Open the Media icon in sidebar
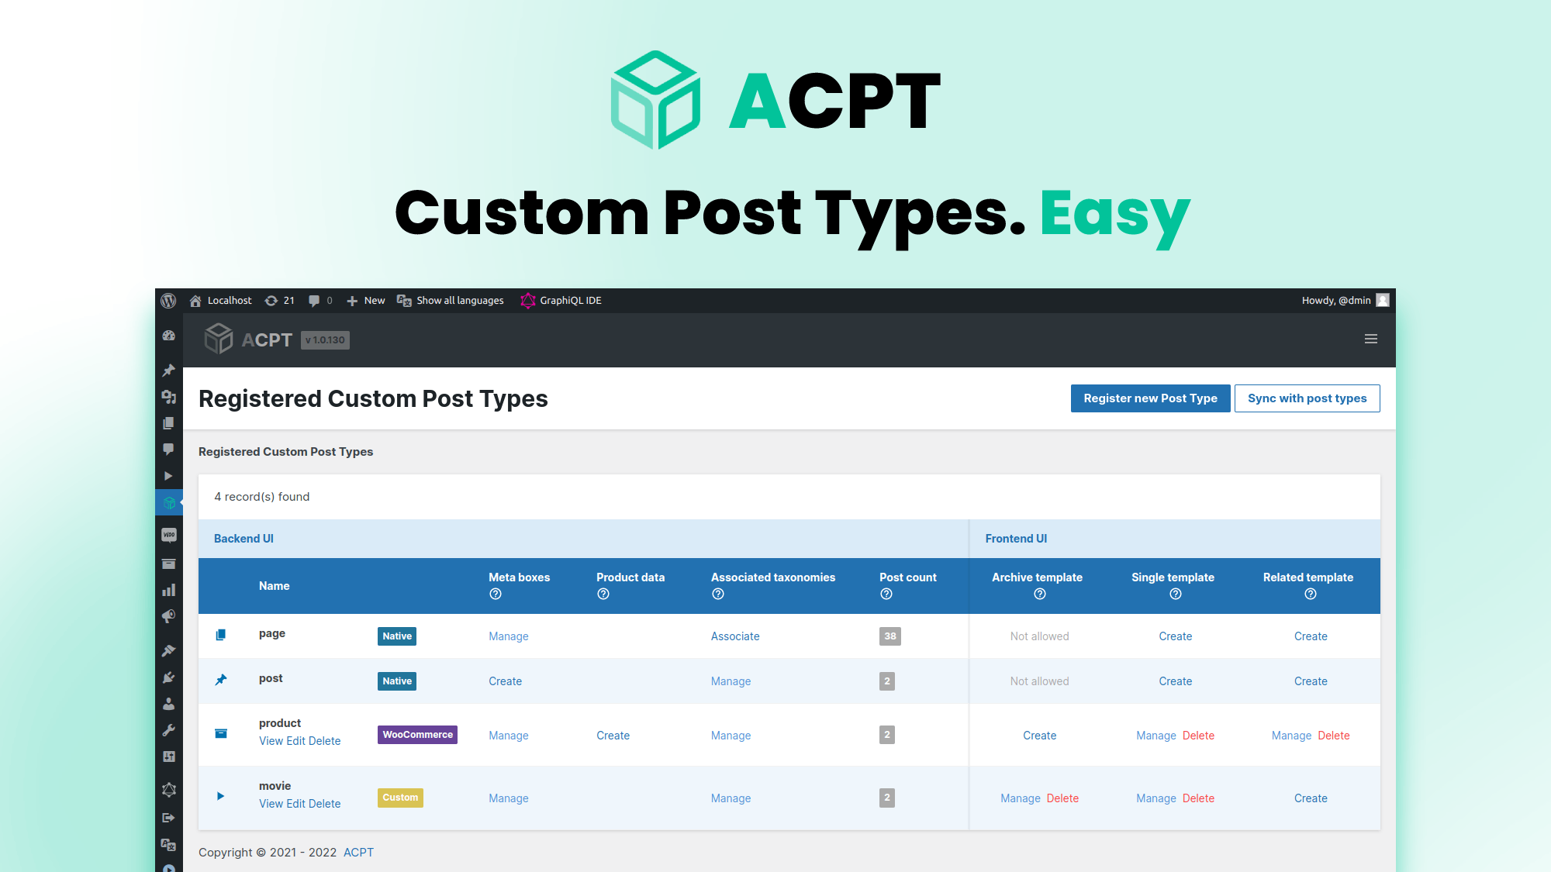The height and width of the screenshot is (872, 1551). tap(168, 397)
